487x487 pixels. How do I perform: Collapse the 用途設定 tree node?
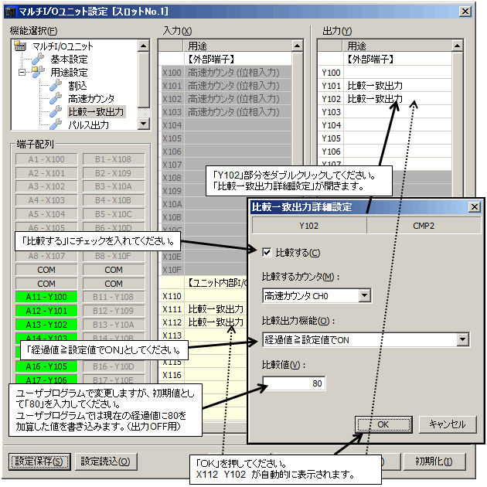pyautogui.click(x=24, y=73)
